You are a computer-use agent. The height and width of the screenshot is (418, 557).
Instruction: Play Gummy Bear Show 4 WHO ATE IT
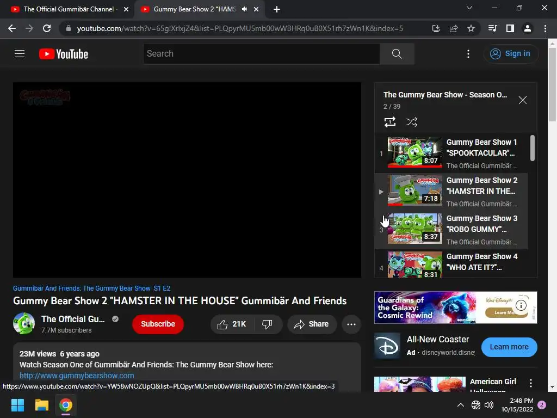click(x=451, y=264)
